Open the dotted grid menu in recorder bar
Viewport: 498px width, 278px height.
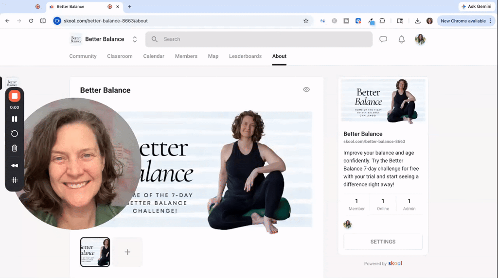click(14, 180)
